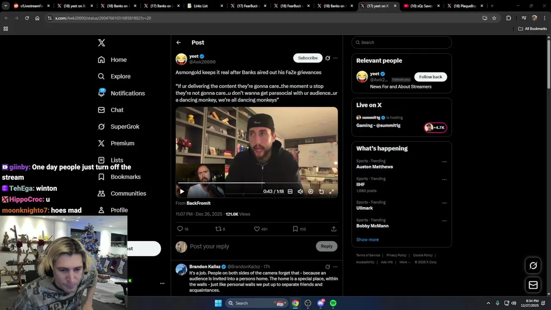Open Terms of Service link
Viewport: 551px width, 310px height.
coord(368,255)
